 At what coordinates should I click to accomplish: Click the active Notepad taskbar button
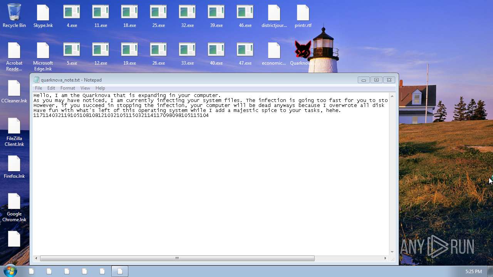point(120,271)
